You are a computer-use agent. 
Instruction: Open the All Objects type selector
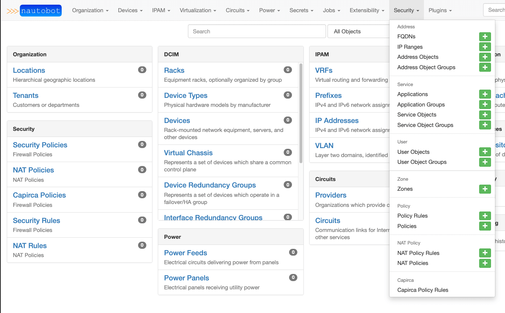(x=359, y=32)
